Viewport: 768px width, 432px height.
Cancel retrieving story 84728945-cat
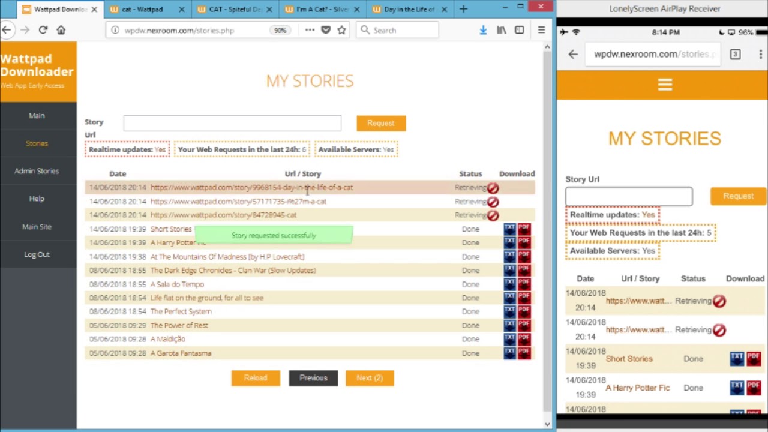pyautogui.click(x=493, y=215)
